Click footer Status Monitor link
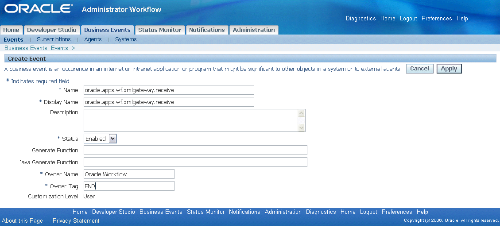The width and height of the screenshot is (500, 228). coord(205,212)
